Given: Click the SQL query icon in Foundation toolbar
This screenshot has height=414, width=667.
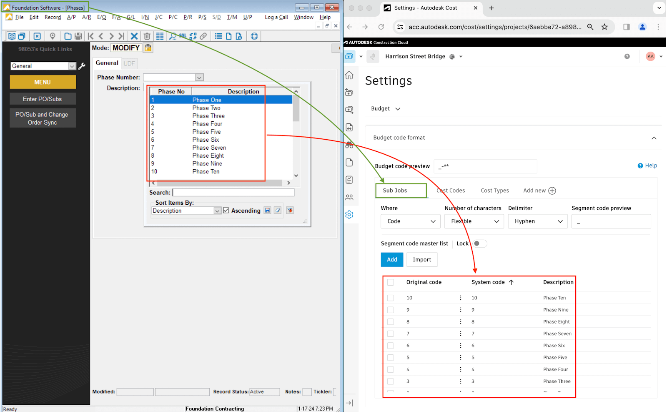Looking at the screenshot, I should coord(183,36).
